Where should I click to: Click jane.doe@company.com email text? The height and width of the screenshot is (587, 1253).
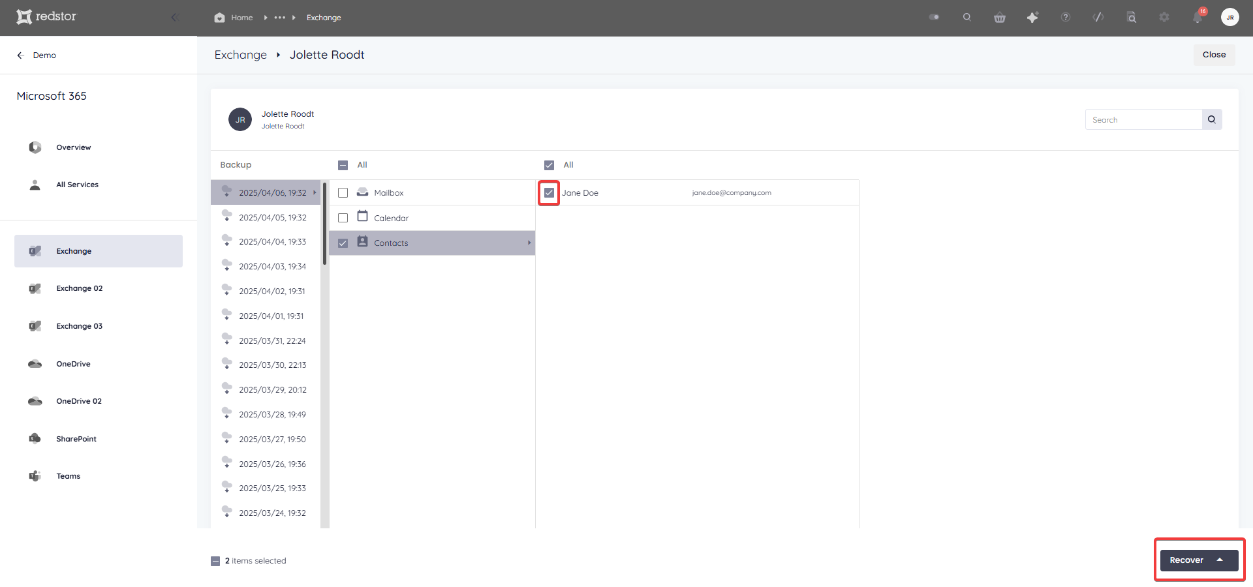point(732,193)
